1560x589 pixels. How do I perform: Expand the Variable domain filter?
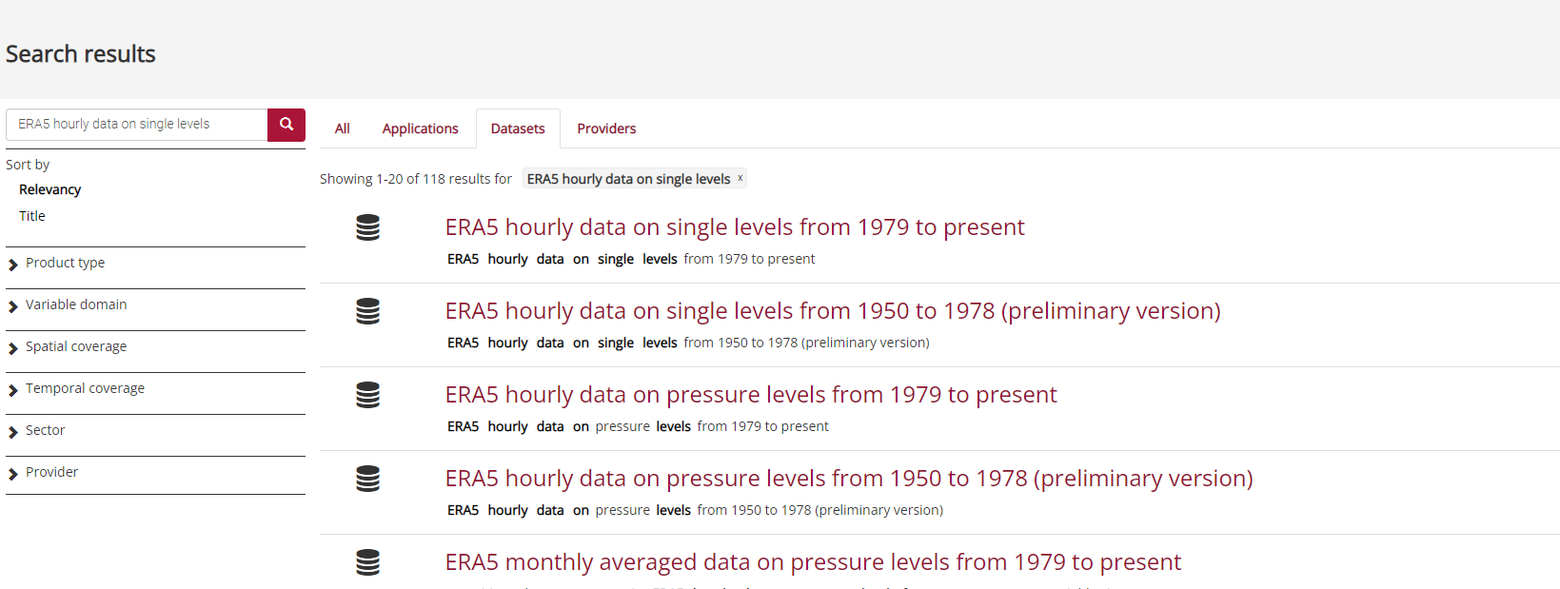click(x=76, y=305)
